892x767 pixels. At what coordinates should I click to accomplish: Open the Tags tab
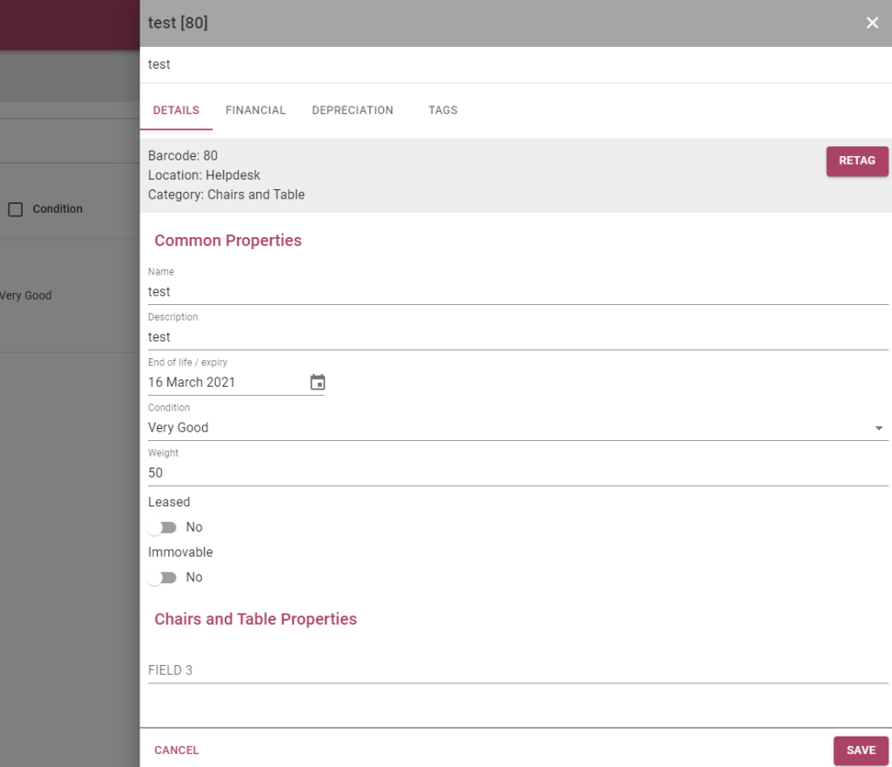(443, 111)
